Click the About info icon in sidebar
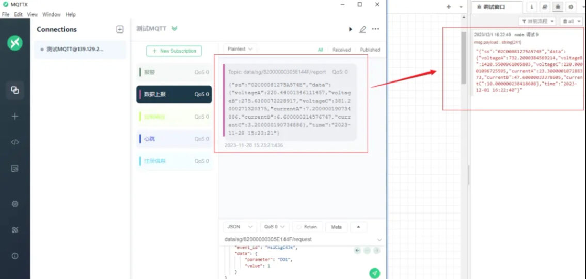 tap(15, 256)
